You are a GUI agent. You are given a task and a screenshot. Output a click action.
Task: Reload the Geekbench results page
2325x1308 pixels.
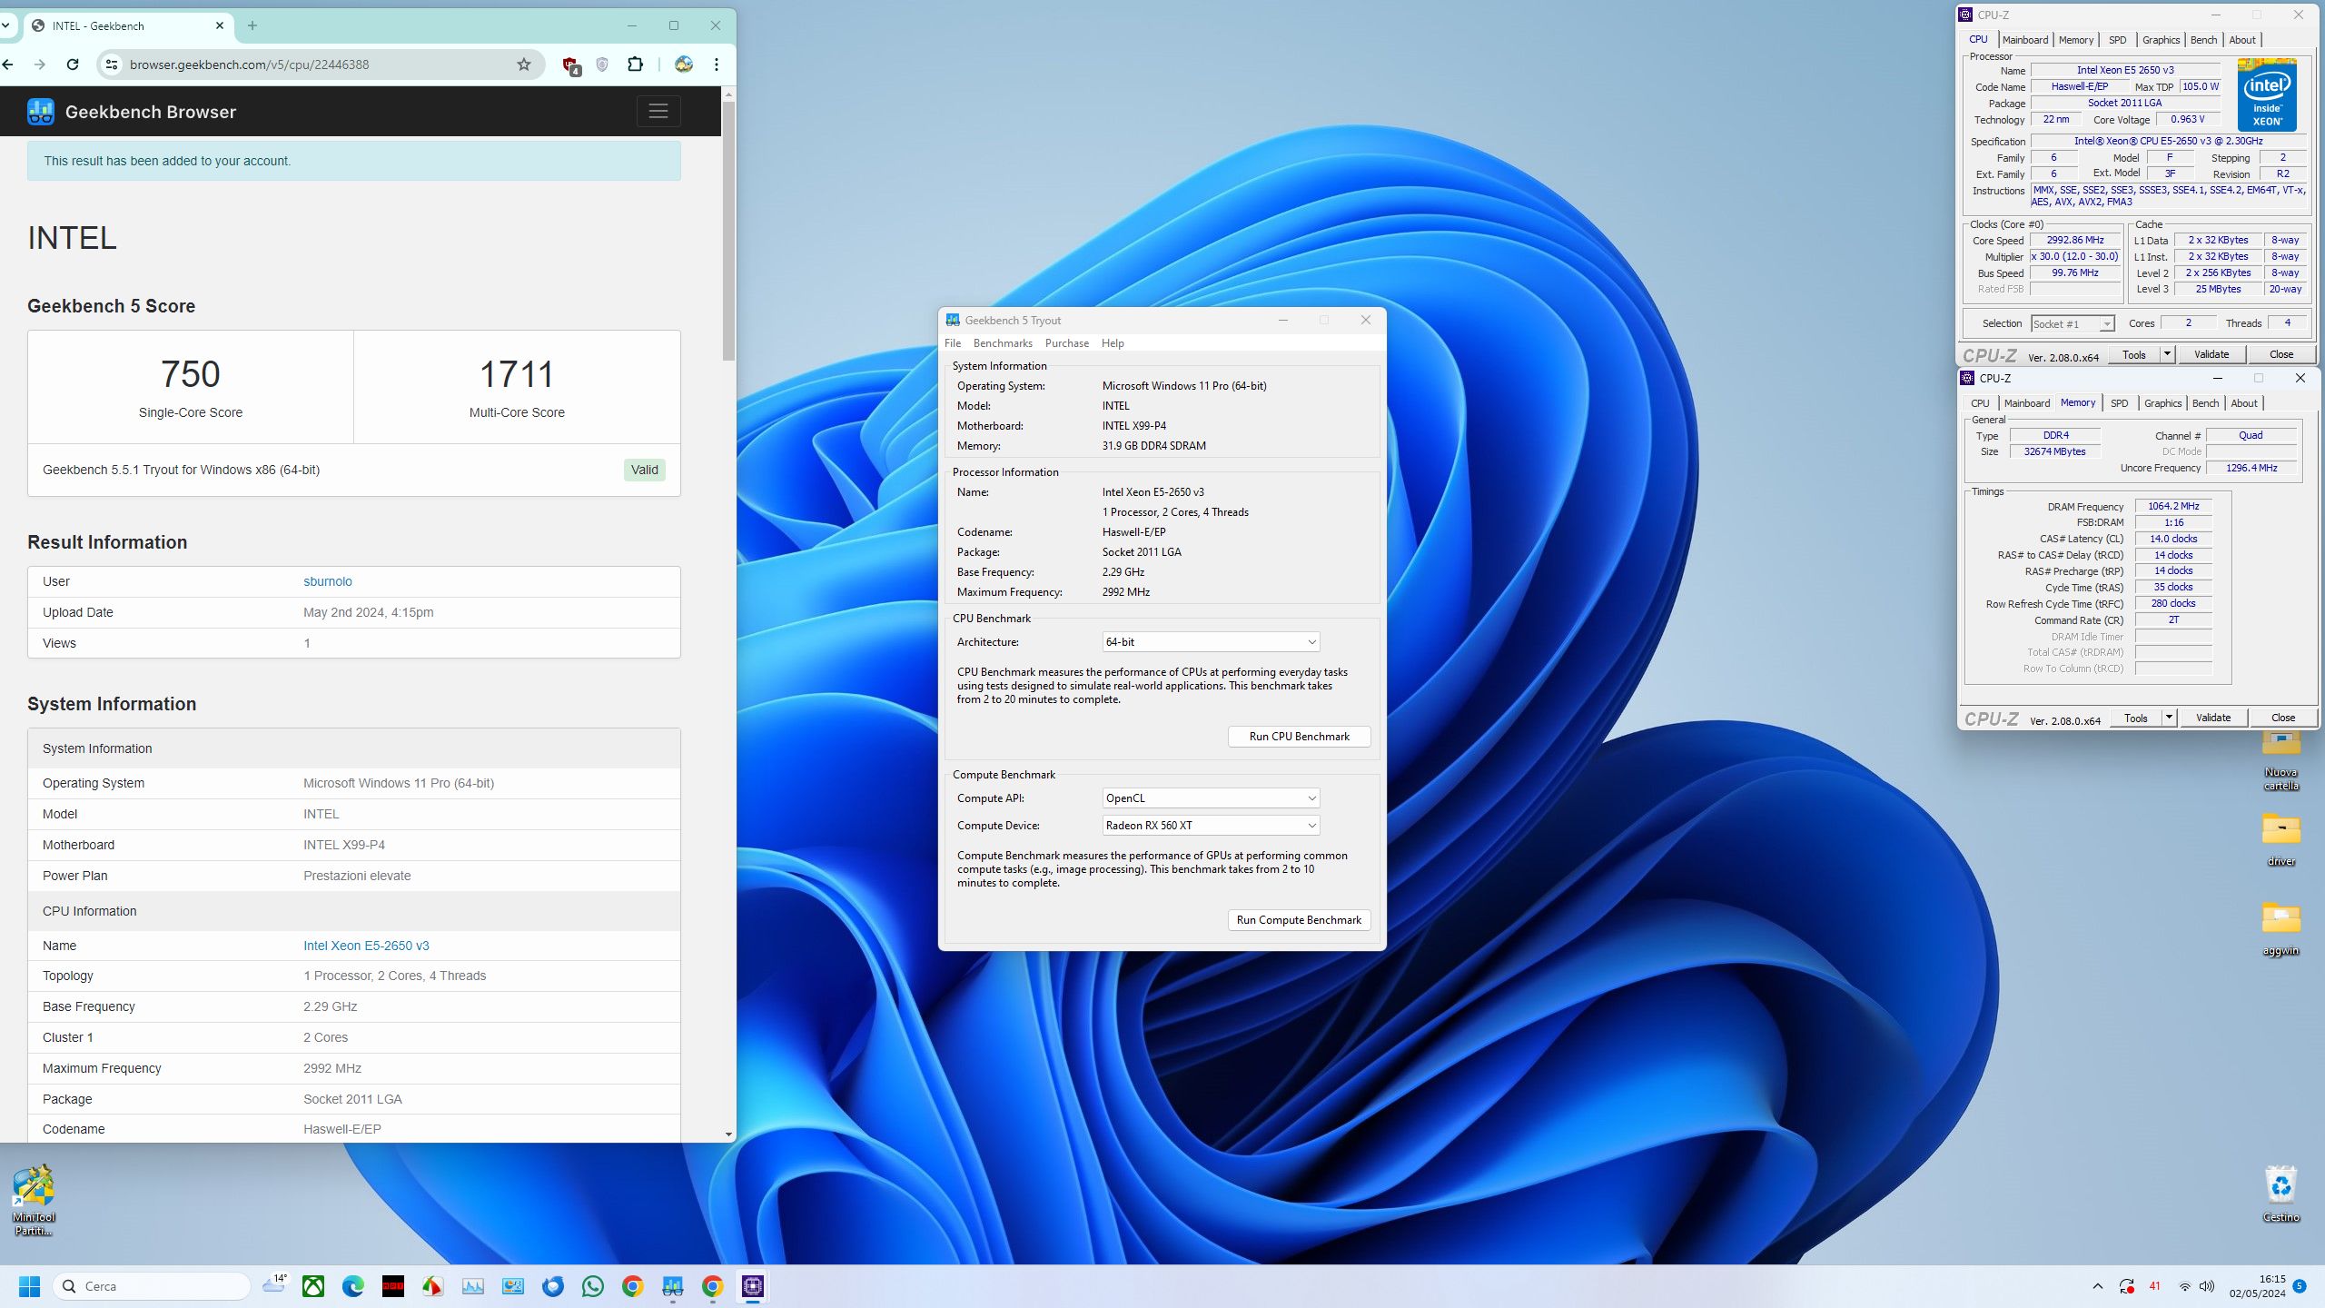[x=73, y=64]
